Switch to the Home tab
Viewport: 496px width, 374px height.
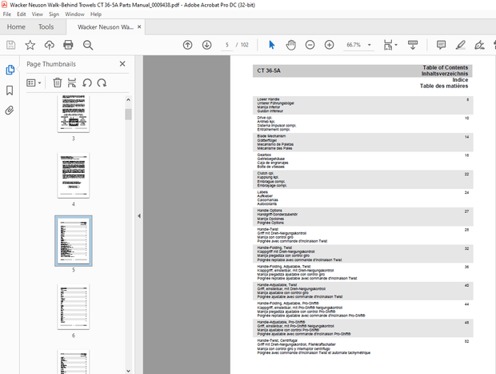coord(16,27)
